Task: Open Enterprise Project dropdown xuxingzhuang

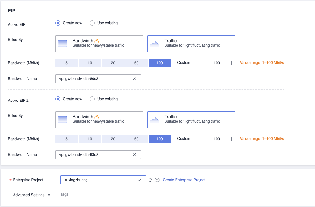Action: (103, 180)
